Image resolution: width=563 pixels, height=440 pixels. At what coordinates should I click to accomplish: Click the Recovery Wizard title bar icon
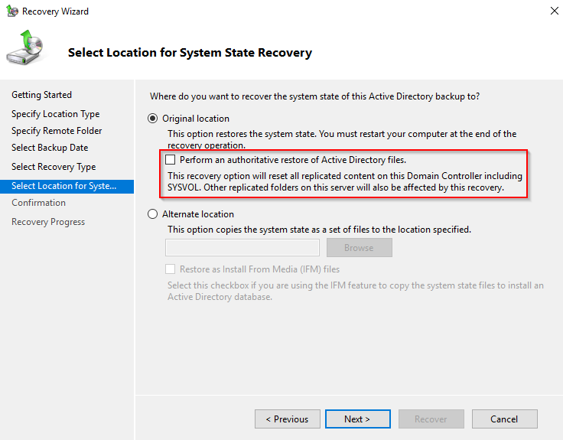pos(11,11)
